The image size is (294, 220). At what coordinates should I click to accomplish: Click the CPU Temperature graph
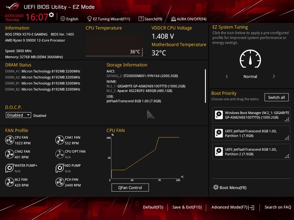coord(114,45)
